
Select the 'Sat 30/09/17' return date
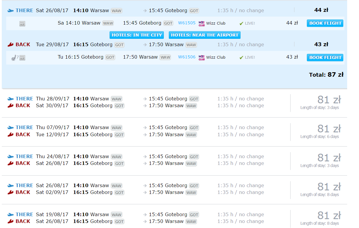pos(52,105)
